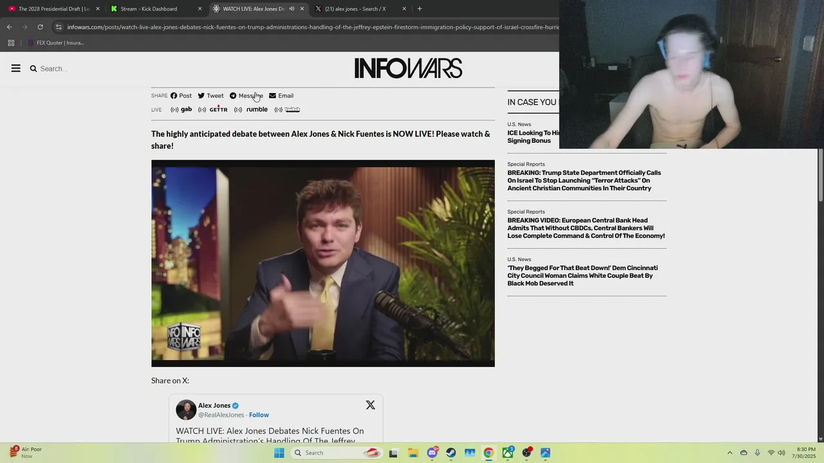This screenshot has width=824, height=463.
Task: View site information icon in address bar
Action: 59,27
